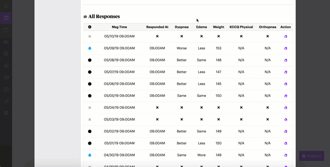Click the Action column header
The image size is (330, 167).
[285, 27]
